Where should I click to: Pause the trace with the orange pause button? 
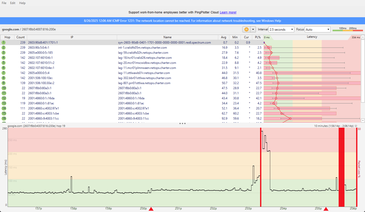coord(246,29)
